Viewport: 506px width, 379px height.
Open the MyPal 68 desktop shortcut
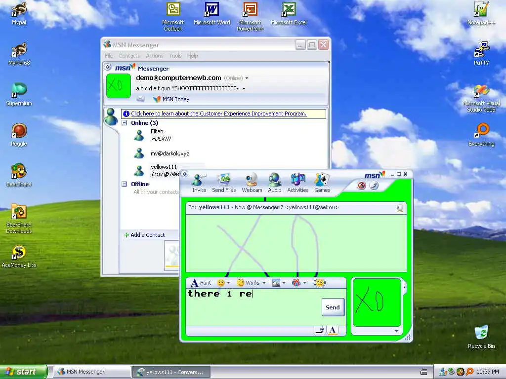pos(19,54)
